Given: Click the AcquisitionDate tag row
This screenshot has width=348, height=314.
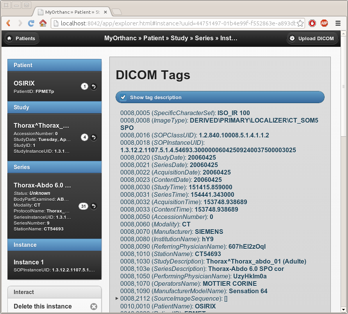Looking at the screenshot, I should [175, 172].
